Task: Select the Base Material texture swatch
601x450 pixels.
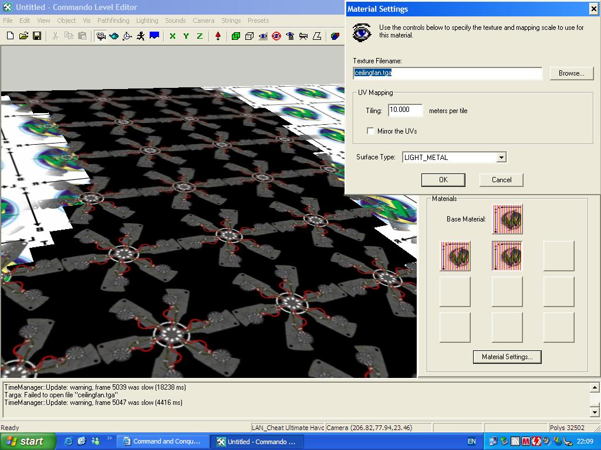Action: coord(507,219)
